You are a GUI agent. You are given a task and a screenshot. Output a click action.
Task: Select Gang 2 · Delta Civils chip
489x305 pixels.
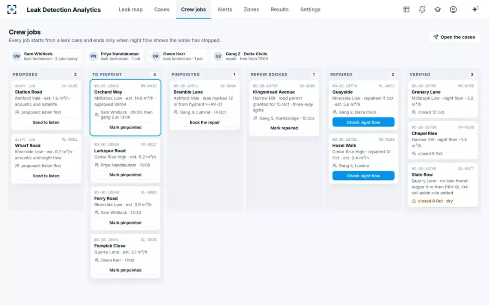241,56
